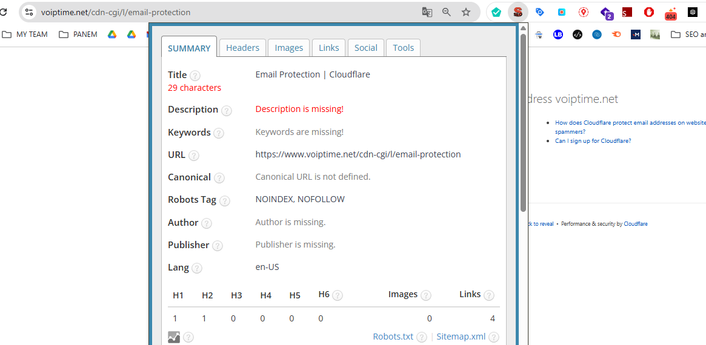Click the help icon next to H6

[338, 295]
